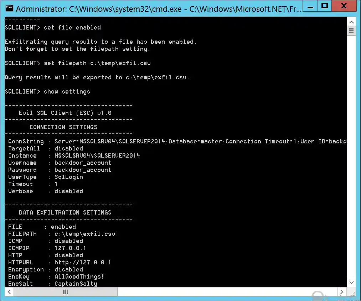
Task: Click the horizontal scrollbar left arrow
Action: pos(9,292)
